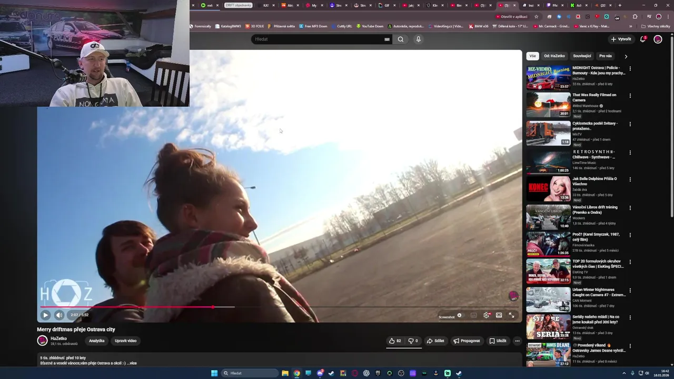The width and height of the screenshot is (674, 379).
Task: Open options for Urban Winter Nightmares video
Action: click(630, 291)
